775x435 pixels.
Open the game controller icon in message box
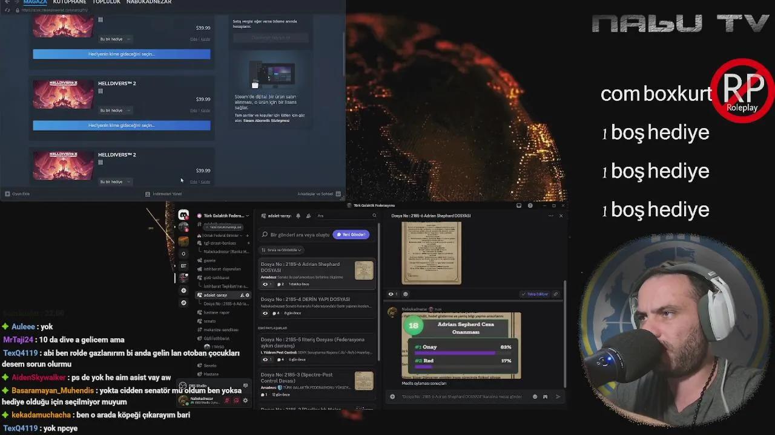(545, 397)
